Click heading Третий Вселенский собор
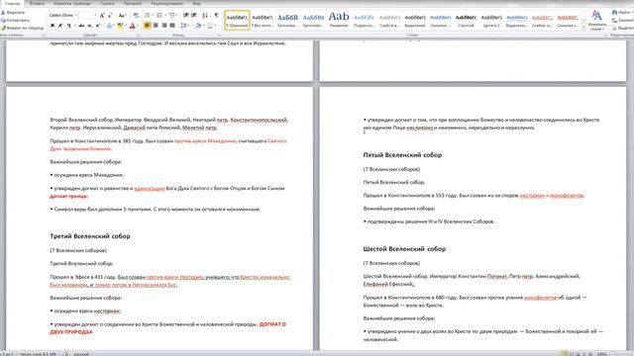634x356 pixels. (x=90, y=236)
